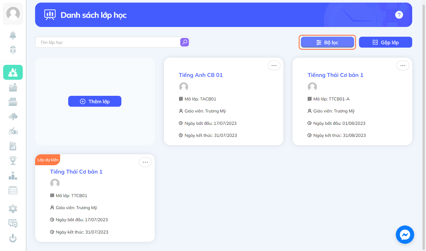Open settings gear icon in sidebar
The width and height of the screenshot is (426, 251).
click(13, 209)
